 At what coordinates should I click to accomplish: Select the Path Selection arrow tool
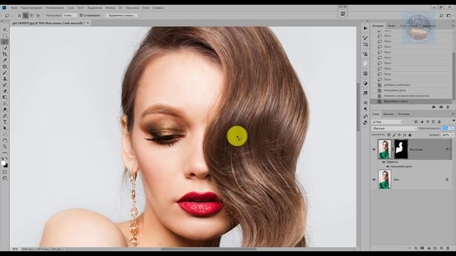coord(5,128)
